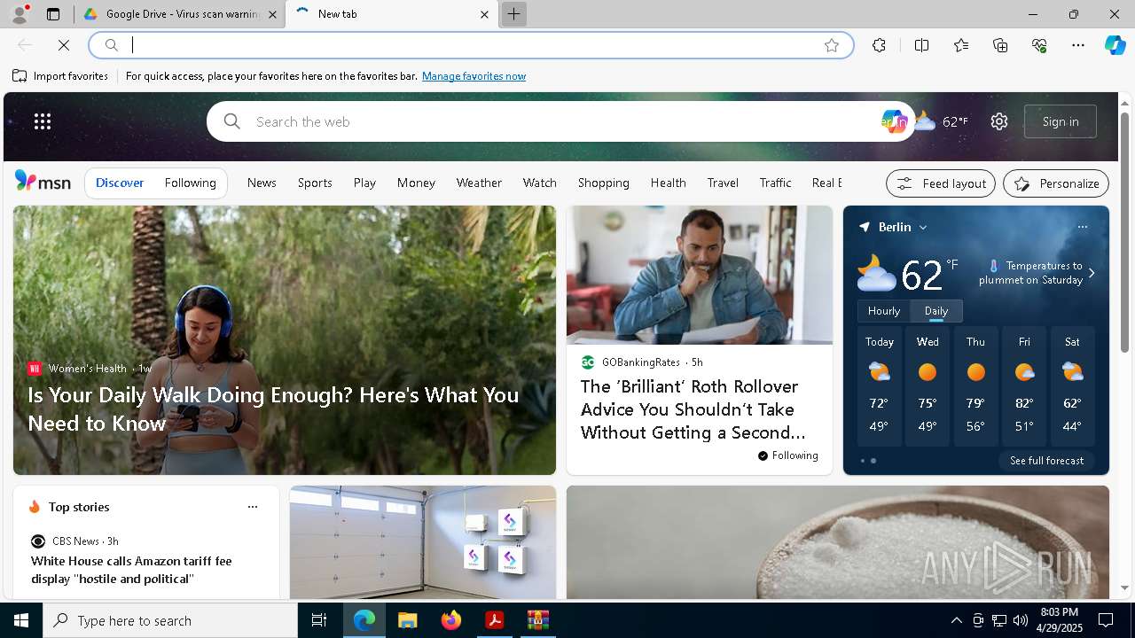Show hidden system tray icons
The image size is (1135, 638).
point(956,620)
